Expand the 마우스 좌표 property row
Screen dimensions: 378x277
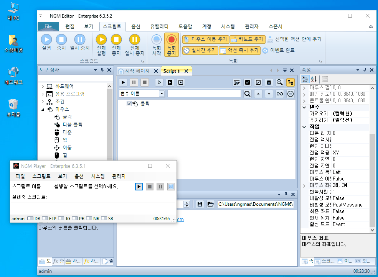click(x=304, y=185)
